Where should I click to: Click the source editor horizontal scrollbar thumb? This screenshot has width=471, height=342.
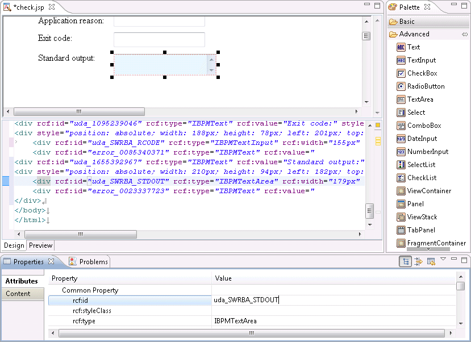click(x=81, y=234)
